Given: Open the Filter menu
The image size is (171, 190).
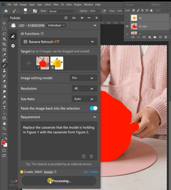Looking at the screenshot, I should [x=56, y=5].
